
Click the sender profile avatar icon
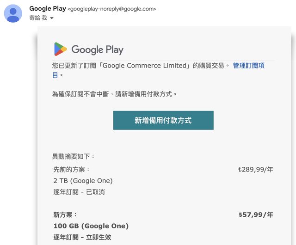(13, 13)
